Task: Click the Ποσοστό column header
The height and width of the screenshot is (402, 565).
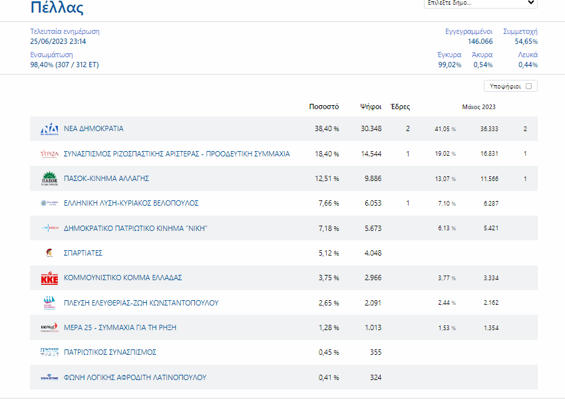Action: tap(324, 106)
